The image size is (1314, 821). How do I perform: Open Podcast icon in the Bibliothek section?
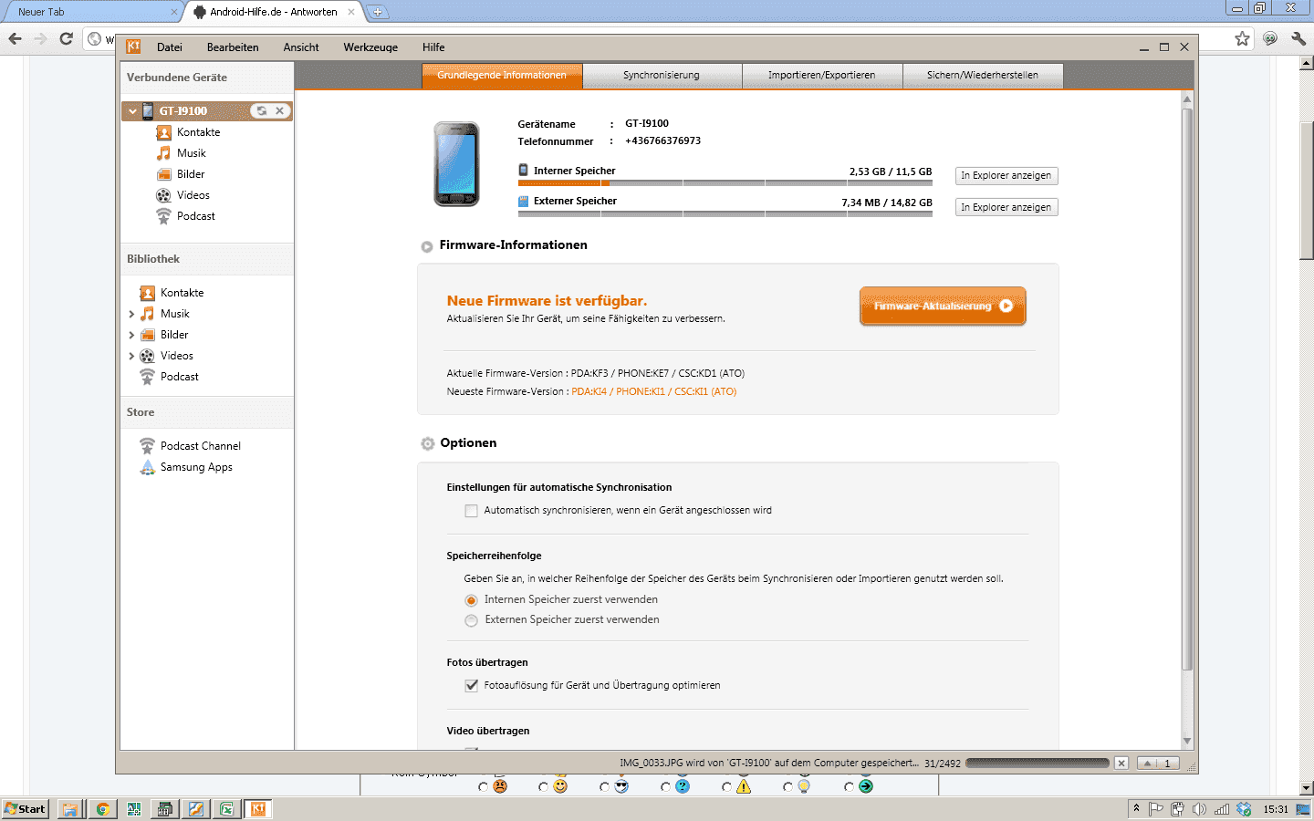click(x=147, y=377)
